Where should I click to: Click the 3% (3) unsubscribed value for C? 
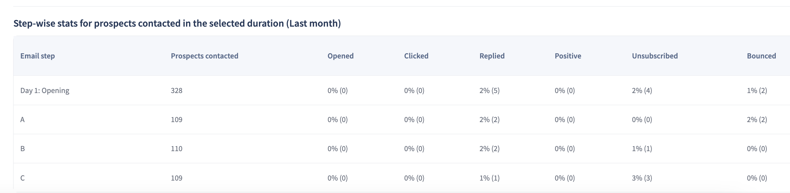coord(642,178)
